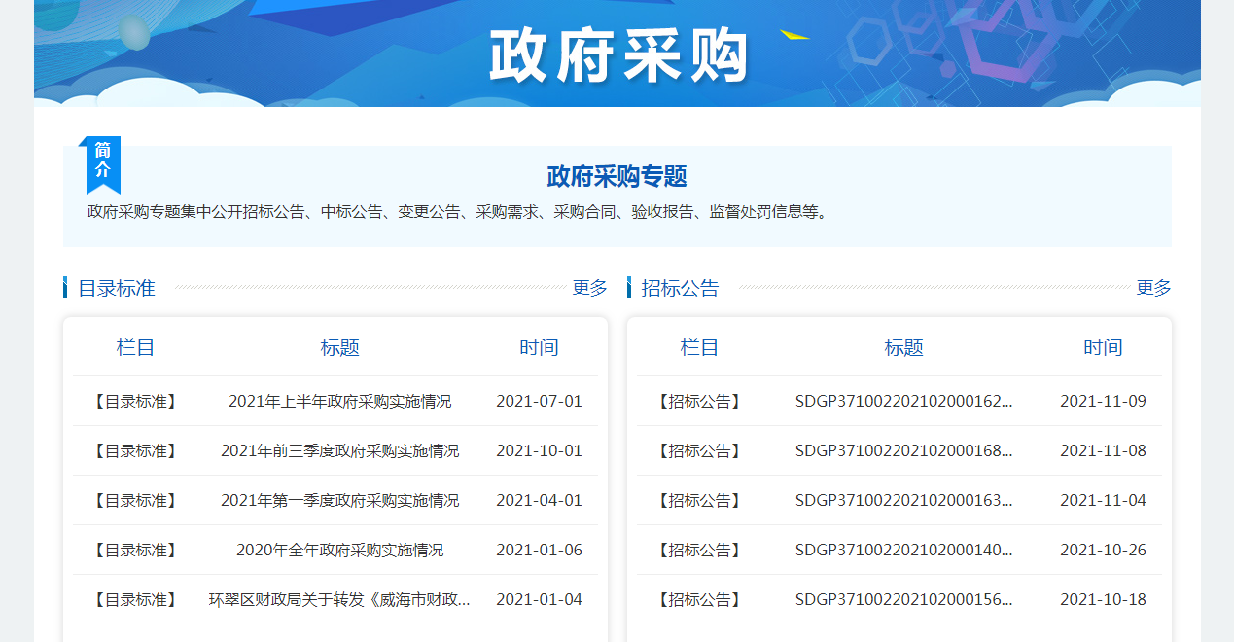Screen dimensions: 1234x642
Task: Open tender notice SDGP371002202102000163
Action: (x=903, y=500)
